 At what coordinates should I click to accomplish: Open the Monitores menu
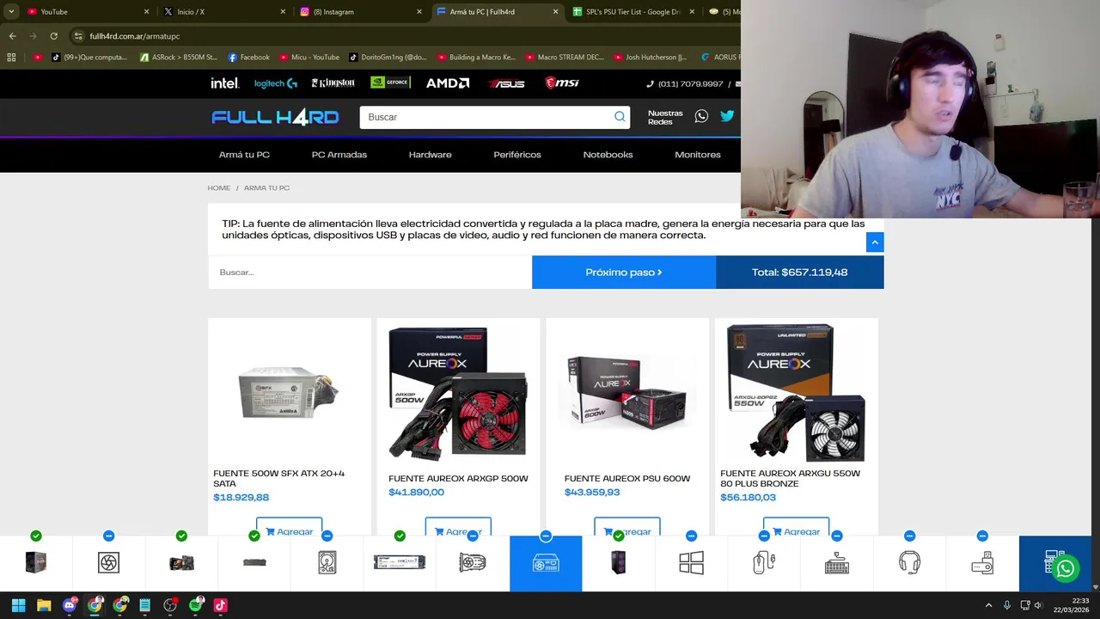[698, 155]
